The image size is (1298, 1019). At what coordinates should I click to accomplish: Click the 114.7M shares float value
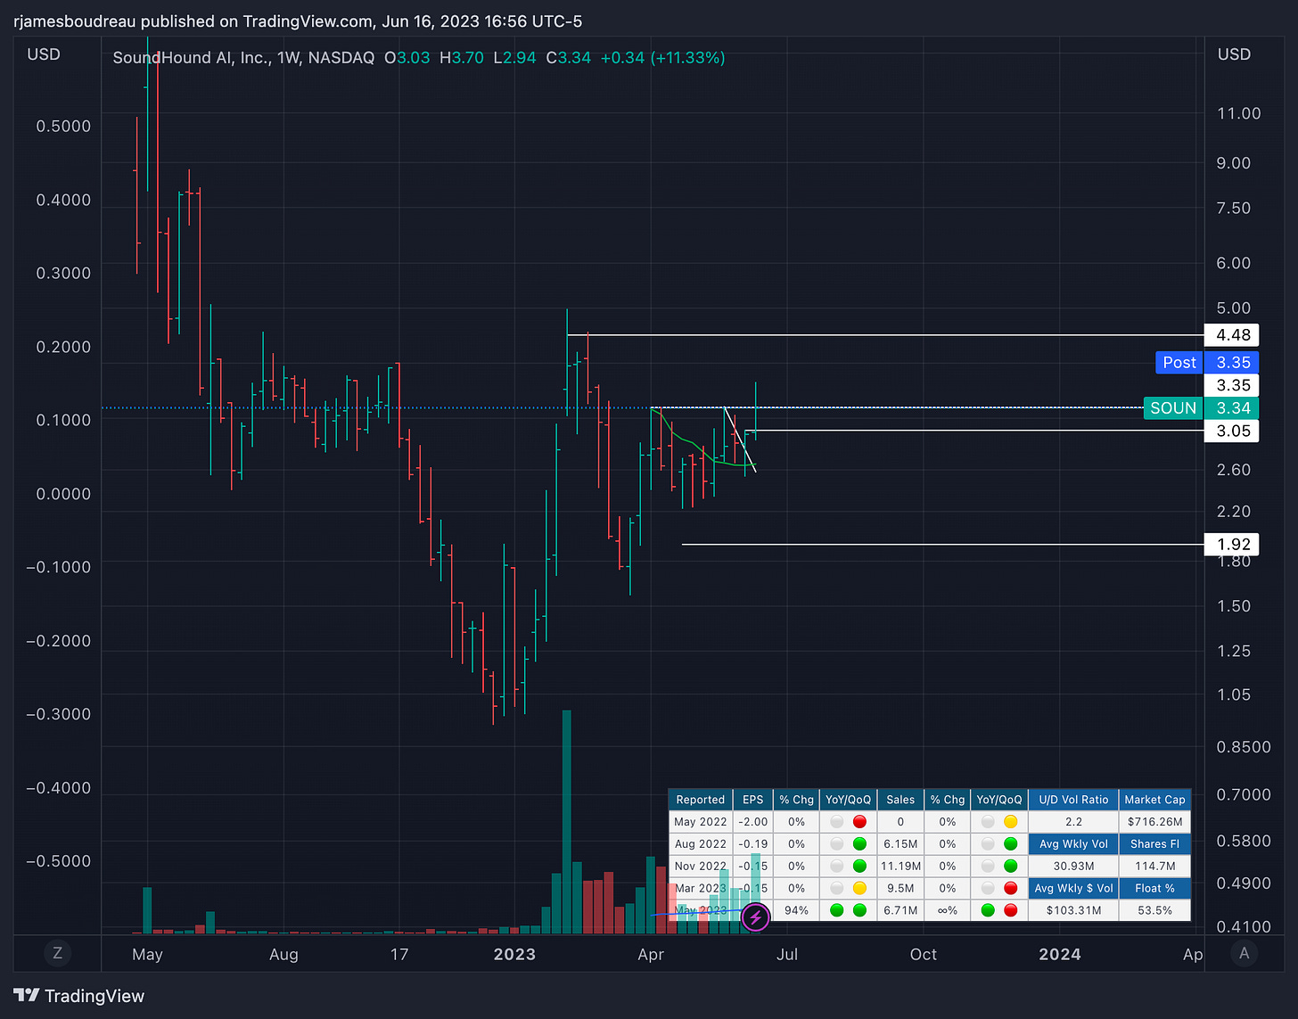pyautogui.click(x=1154, y=866)
